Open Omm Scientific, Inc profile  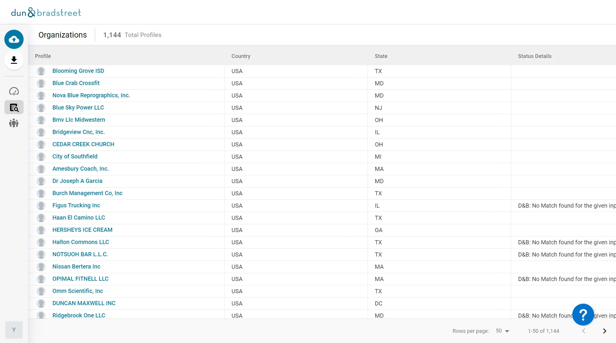(78, 291)
